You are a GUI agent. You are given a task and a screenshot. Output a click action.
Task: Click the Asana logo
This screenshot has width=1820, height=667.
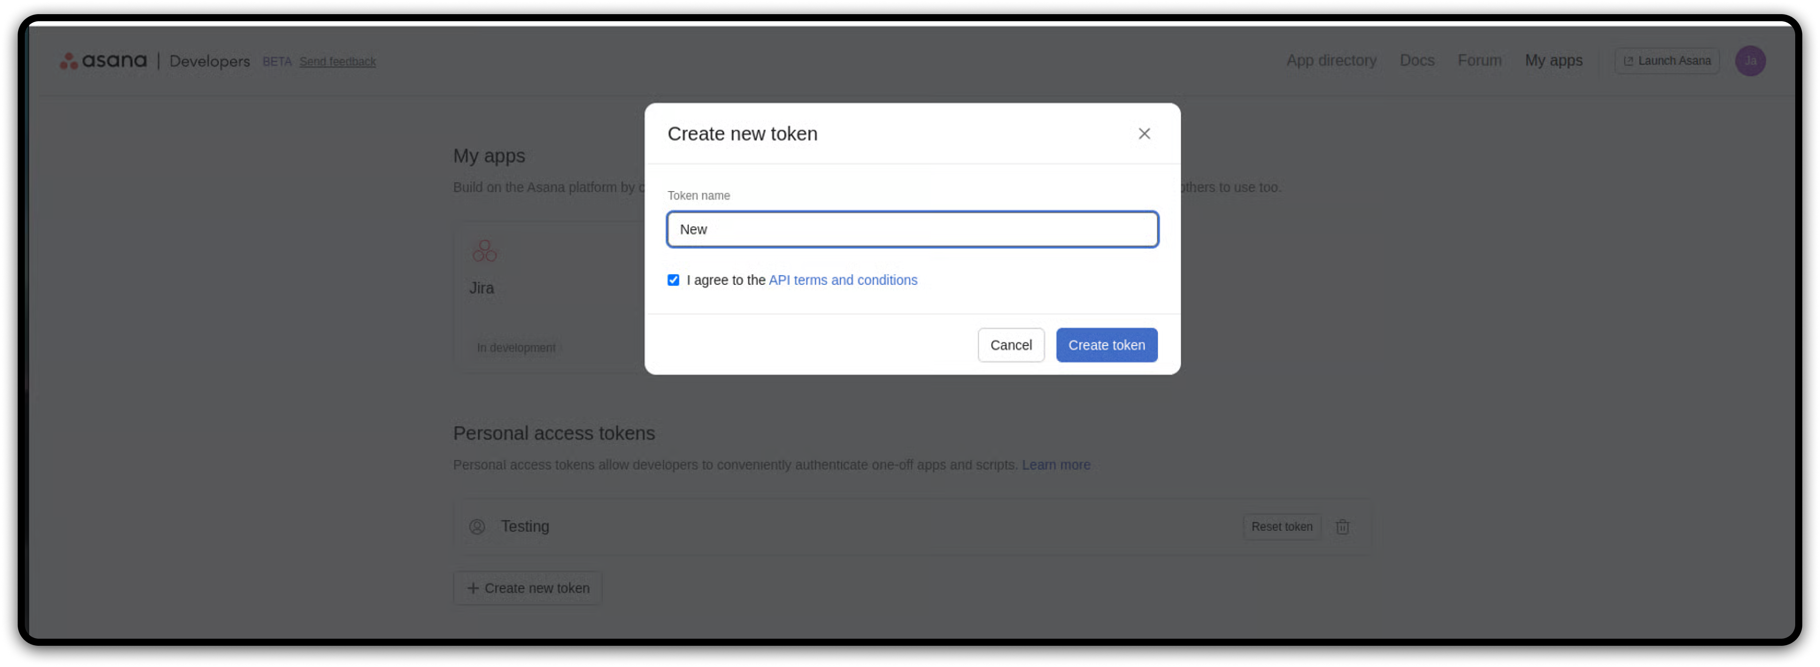tap(103, 61)
